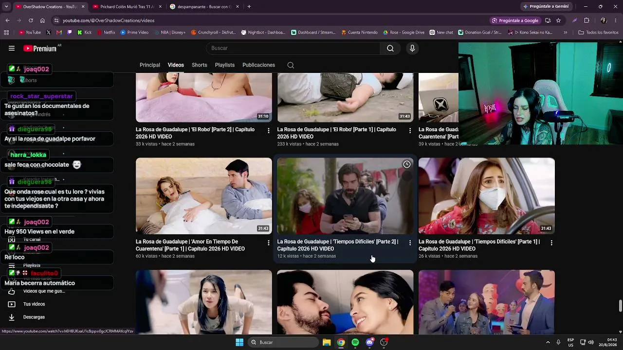Show hidden system tray icons
The image size is (623, 350).
click(x=548, y=342)
